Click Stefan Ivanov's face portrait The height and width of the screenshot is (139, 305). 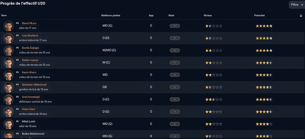[x=9, y=63]
